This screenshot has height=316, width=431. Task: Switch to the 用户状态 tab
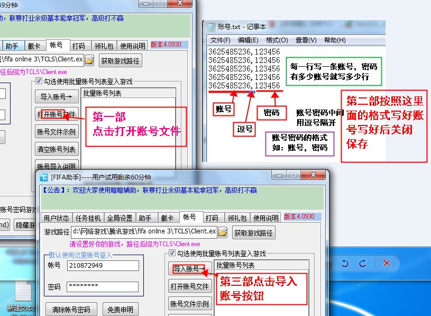click(x=56, y=218)
